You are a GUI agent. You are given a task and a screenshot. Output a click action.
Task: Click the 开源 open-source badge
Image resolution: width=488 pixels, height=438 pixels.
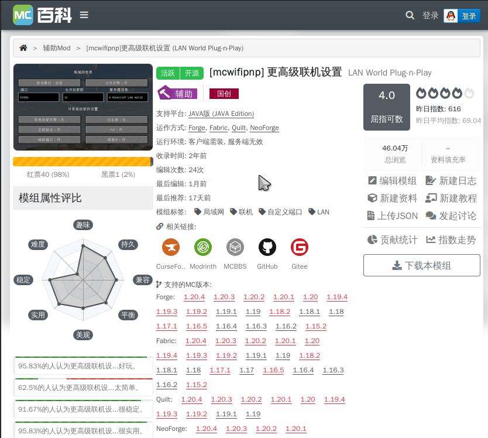point(192,73)
